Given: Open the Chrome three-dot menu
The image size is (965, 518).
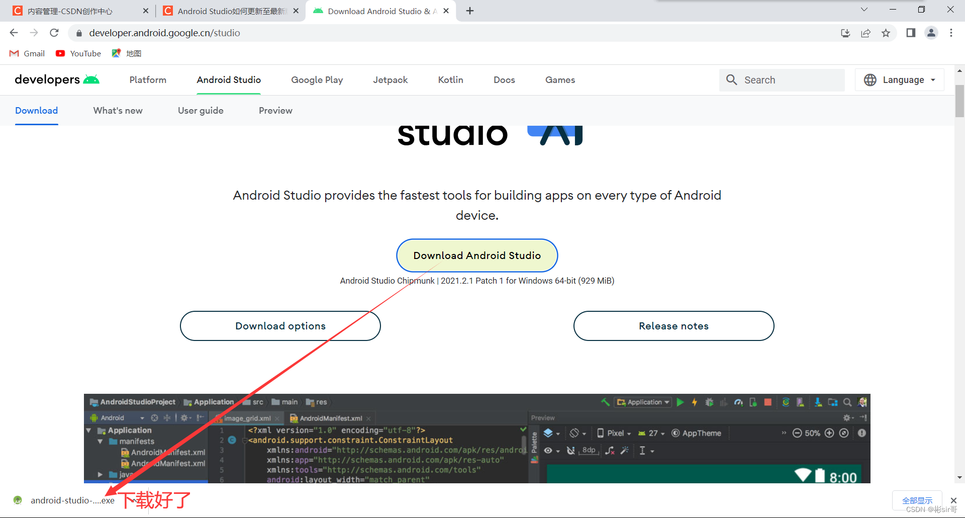Looking at the screenshot, I should 951,33.
